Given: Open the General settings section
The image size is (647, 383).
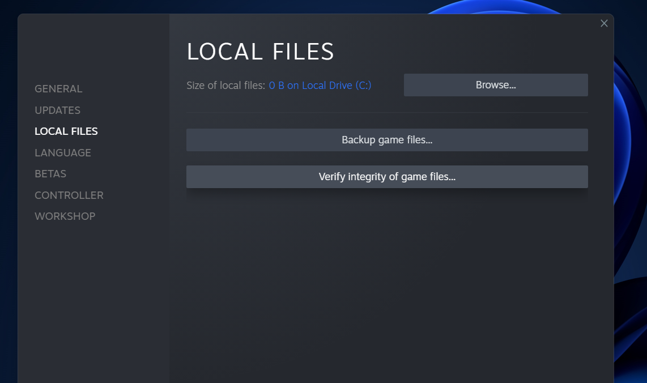Looking at the screenshot, I should pyautogui.click(x=58, y=89).
